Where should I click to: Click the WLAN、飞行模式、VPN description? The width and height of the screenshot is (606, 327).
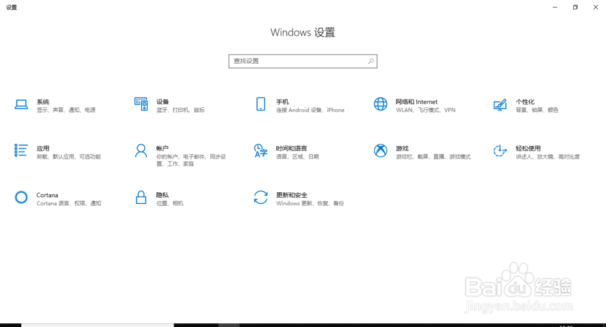point(425,110)
